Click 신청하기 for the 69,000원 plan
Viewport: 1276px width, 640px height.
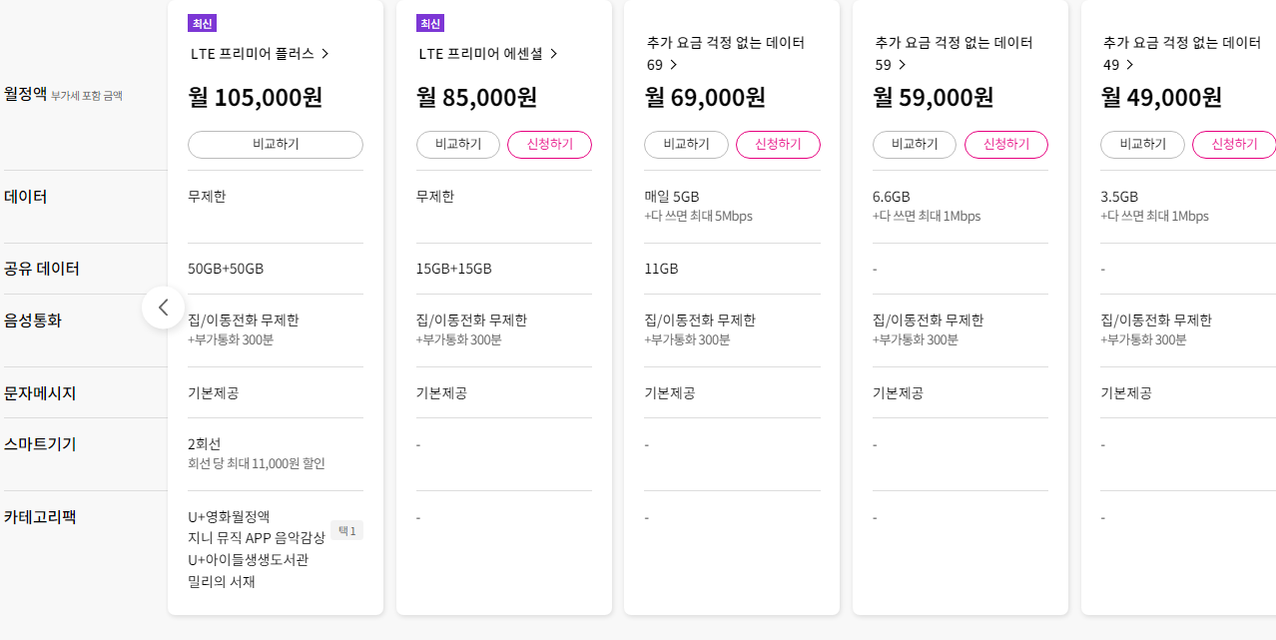pos(778,145)
